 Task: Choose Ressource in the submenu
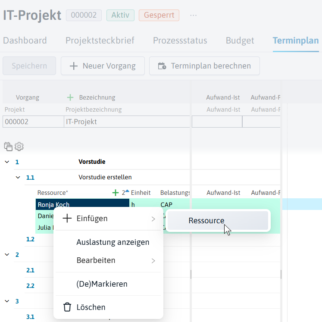coord(218,221)
